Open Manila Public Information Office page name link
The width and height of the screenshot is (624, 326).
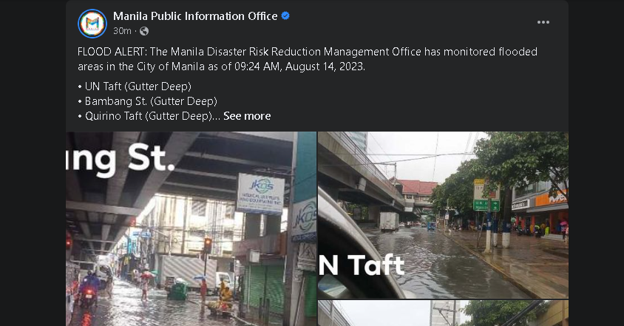pos(195,16)
